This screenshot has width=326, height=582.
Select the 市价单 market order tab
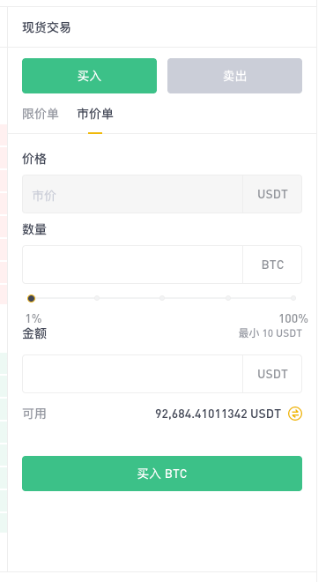(95, 114)
